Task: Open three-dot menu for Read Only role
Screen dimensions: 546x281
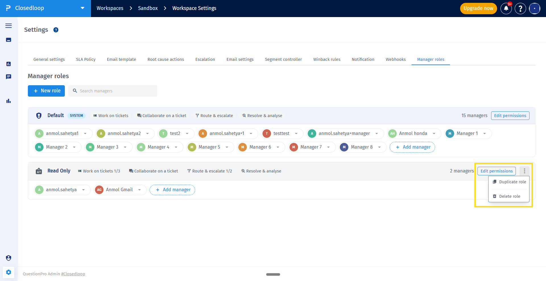Action: pos(524,171)
